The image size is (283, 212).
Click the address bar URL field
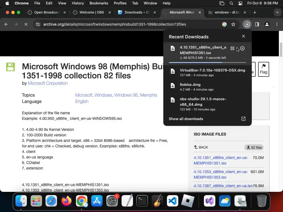click(x=114, y=24)
